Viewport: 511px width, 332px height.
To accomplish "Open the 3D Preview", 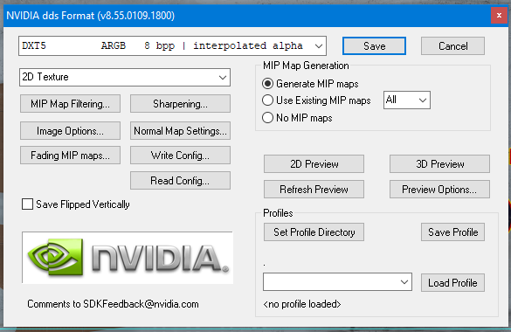I will click(x=439, y=164).
